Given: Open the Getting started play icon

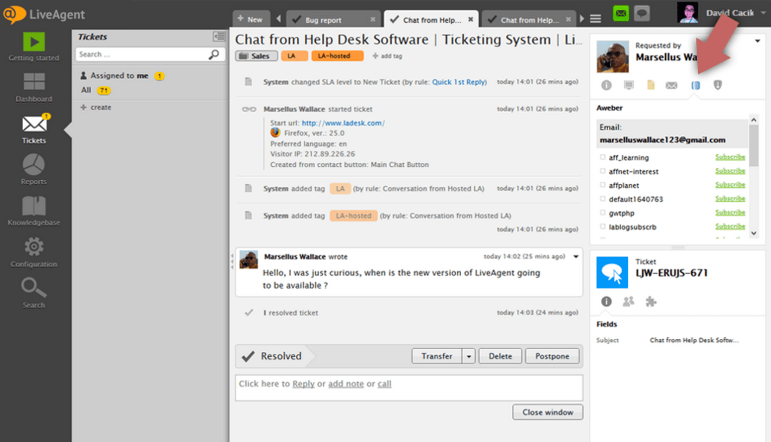Looking at the screenshot, I should click(x=34, y=42).
